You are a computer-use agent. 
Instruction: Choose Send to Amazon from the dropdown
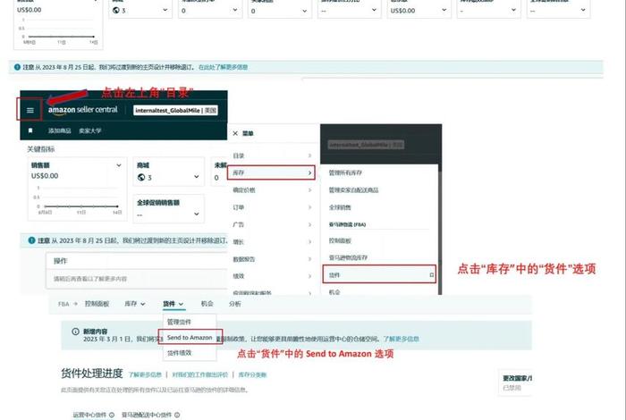(190, 338)
